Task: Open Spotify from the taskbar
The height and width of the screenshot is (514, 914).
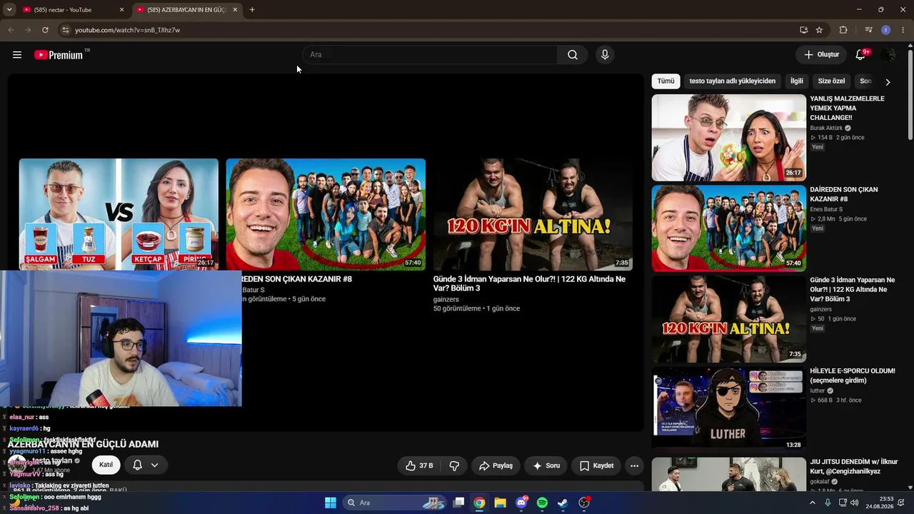Action: (542, 503)
